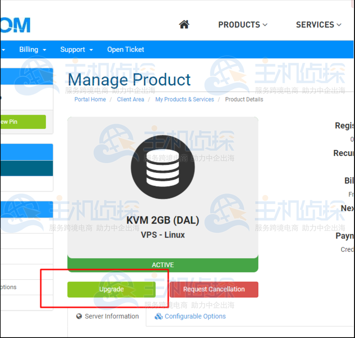Click the ACTIVE status bar
The height and width of the screenshot is (338, 355).
coord(163,265)
